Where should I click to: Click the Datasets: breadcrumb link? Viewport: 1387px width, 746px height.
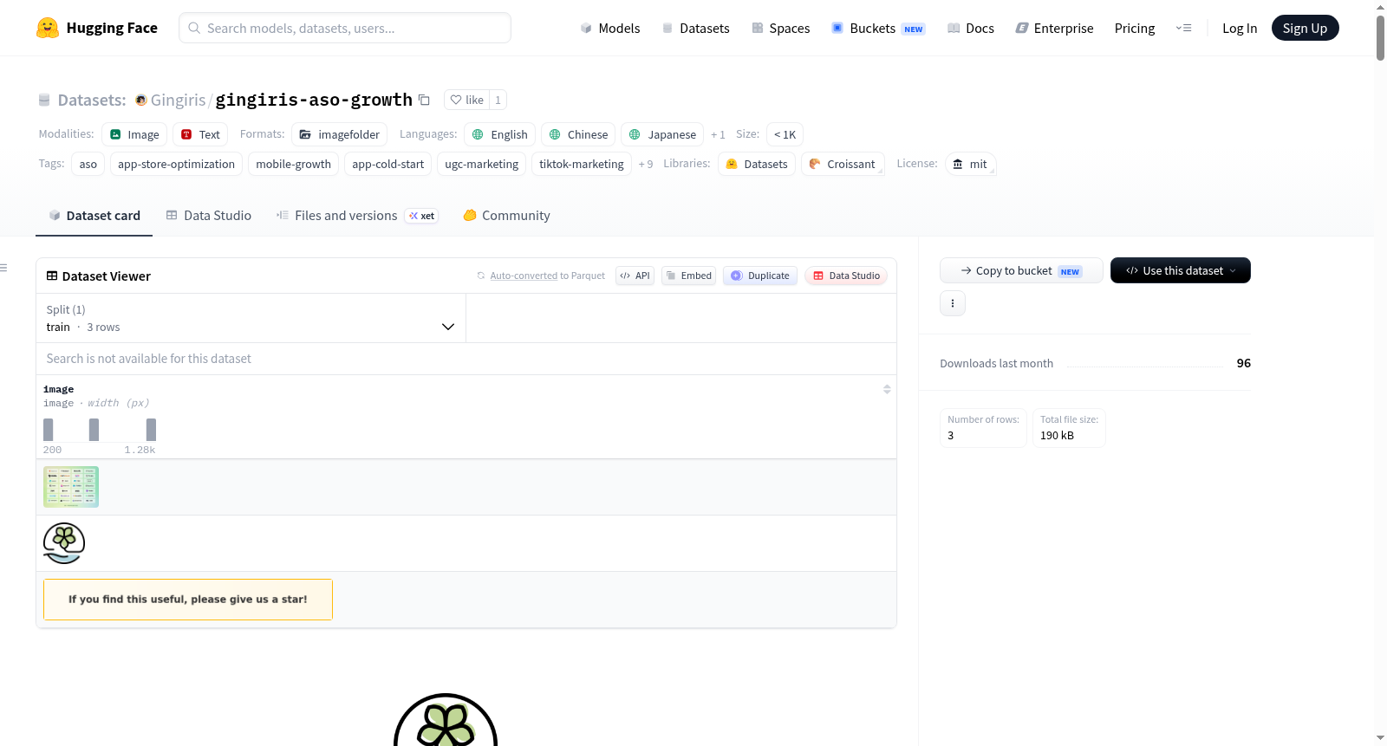[x=91, y=100]
